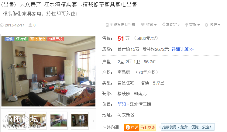Click 免费发送到手机 text link

(122, 25)
